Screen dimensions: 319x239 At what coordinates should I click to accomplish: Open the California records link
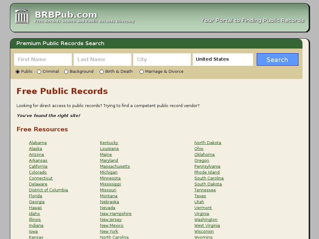(x=38, y=166)
